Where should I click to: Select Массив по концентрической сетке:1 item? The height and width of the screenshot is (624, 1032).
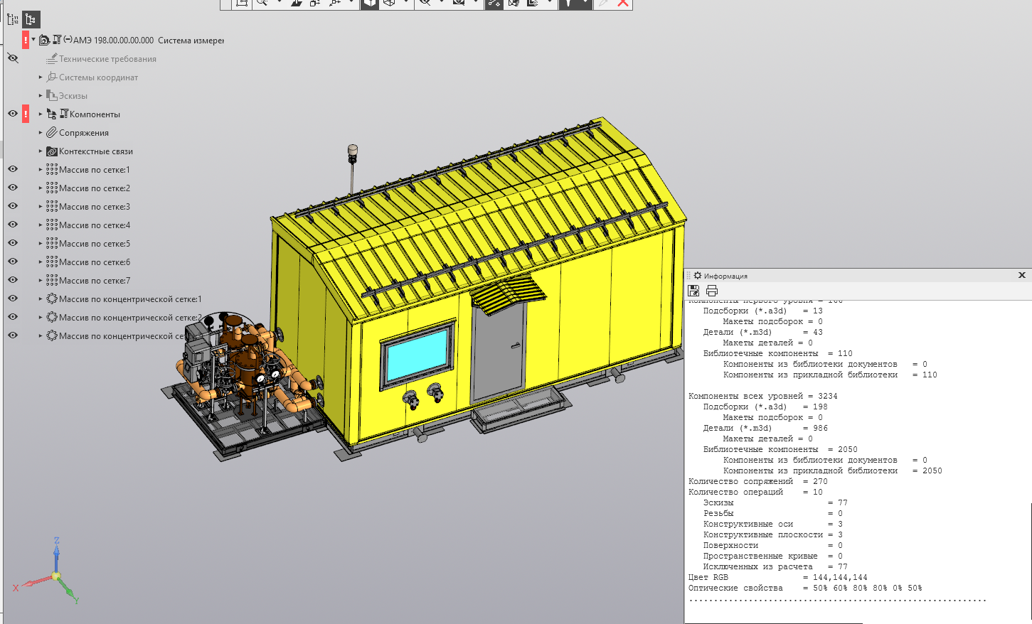pyautogui.click(x=129, y=299)
